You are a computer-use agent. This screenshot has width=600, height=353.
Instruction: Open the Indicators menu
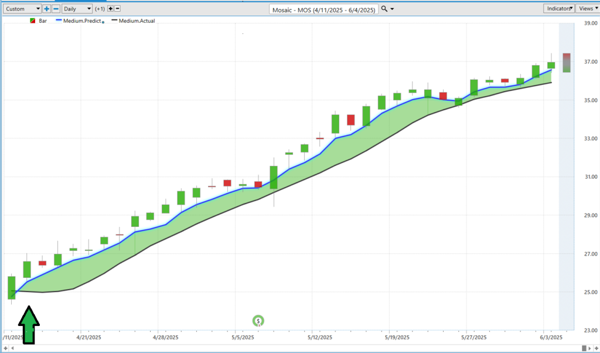click(x=559, y=8)
